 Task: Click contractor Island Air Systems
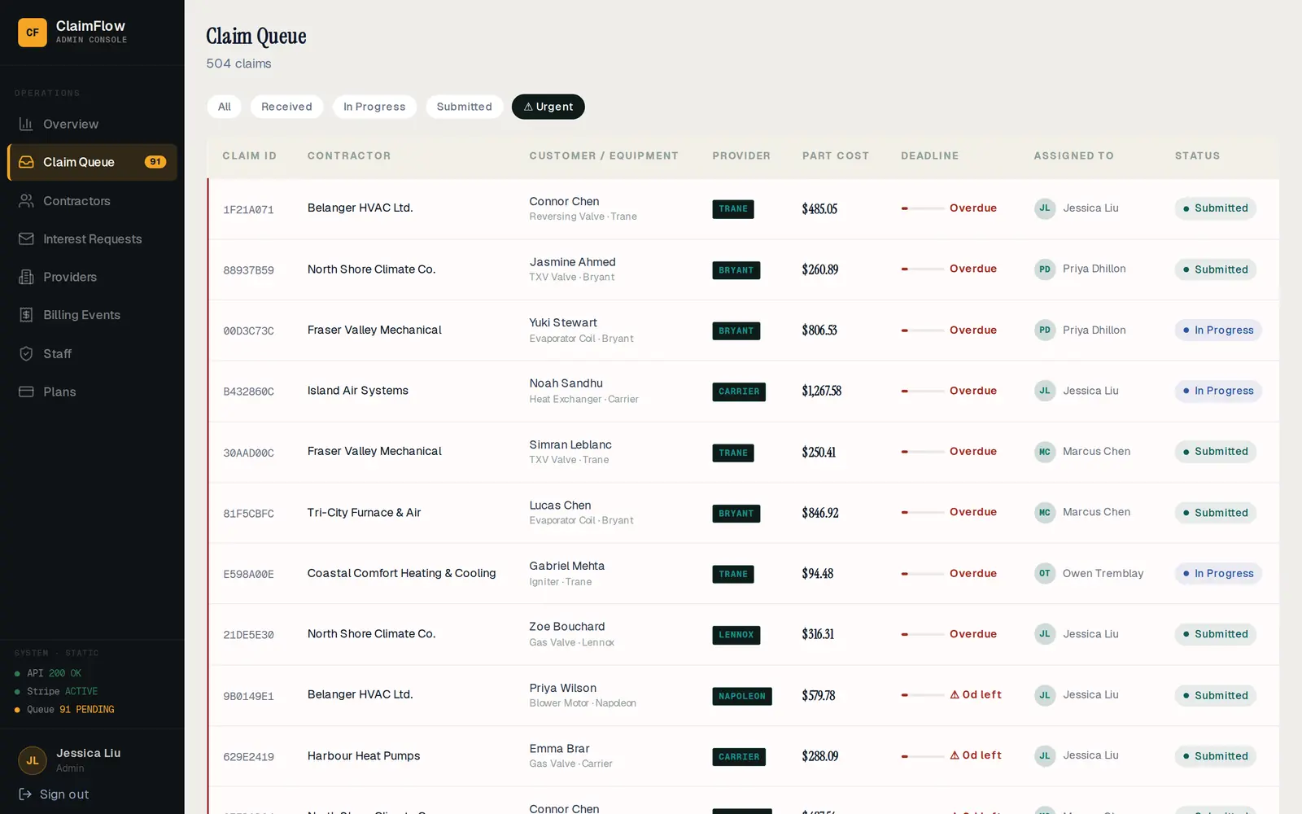point(358,391)
